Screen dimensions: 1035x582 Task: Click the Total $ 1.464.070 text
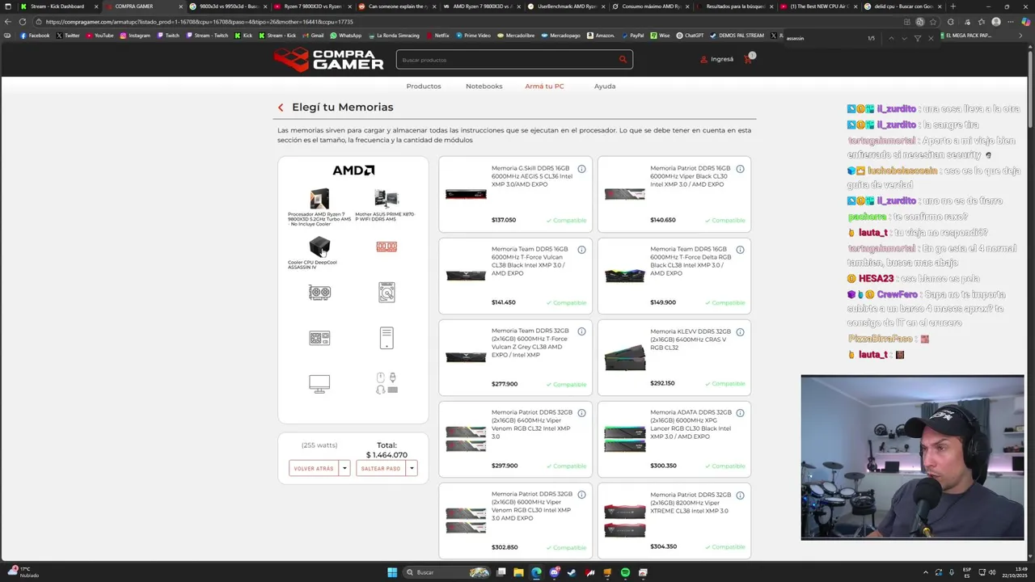(387, 450)
